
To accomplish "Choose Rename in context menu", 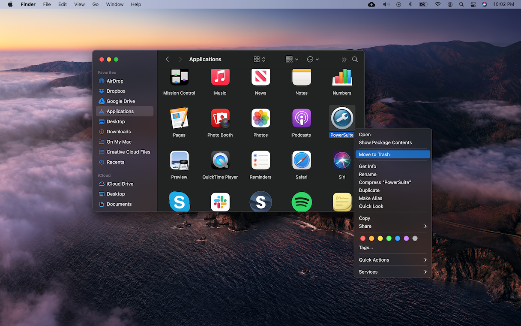I will point(393,175).
